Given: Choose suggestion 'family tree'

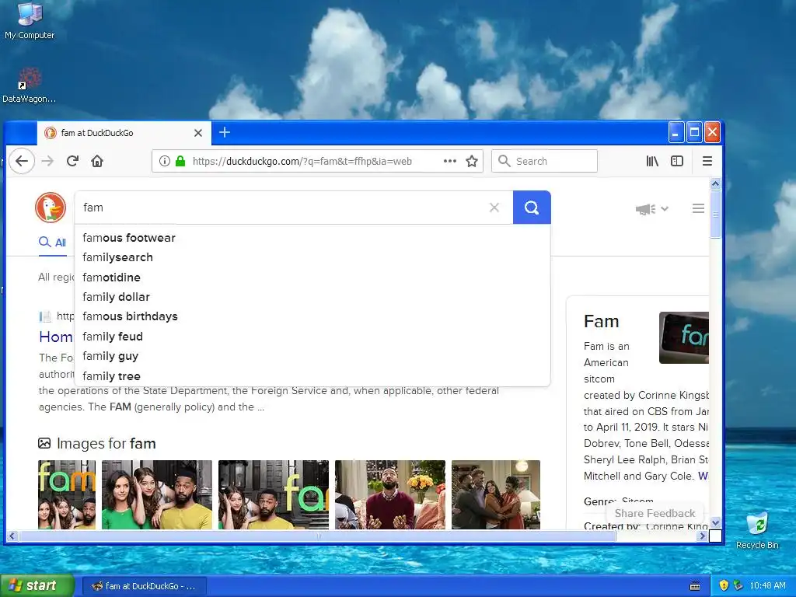Looking at the screenshot, I should click(x=112, y=376).
